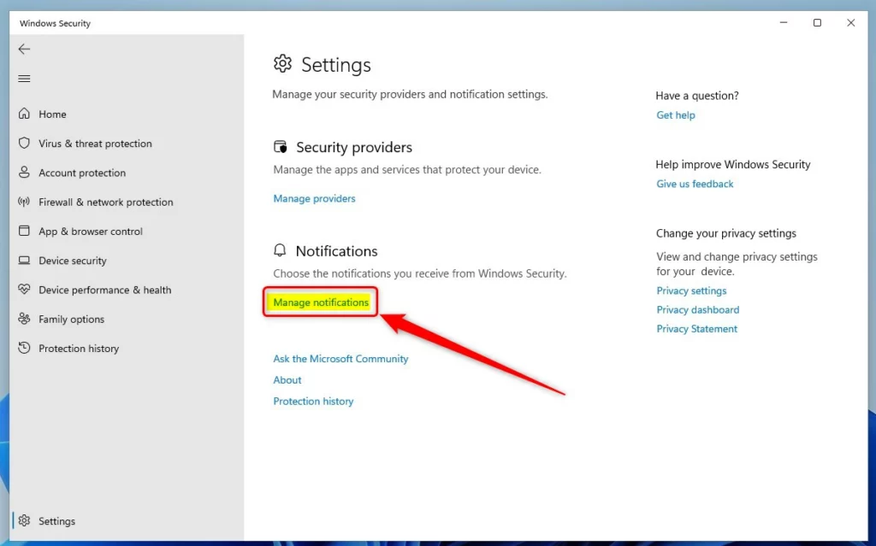Click 'Help improve Windows Security' text
The width and height of the screenshot is (876, 546).
click(x=732, y=164)
